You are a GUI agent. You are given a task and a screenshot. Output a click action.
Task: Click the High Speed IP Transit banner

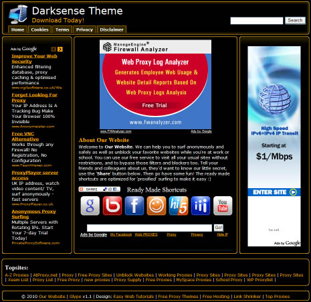[x=274, y=146]
